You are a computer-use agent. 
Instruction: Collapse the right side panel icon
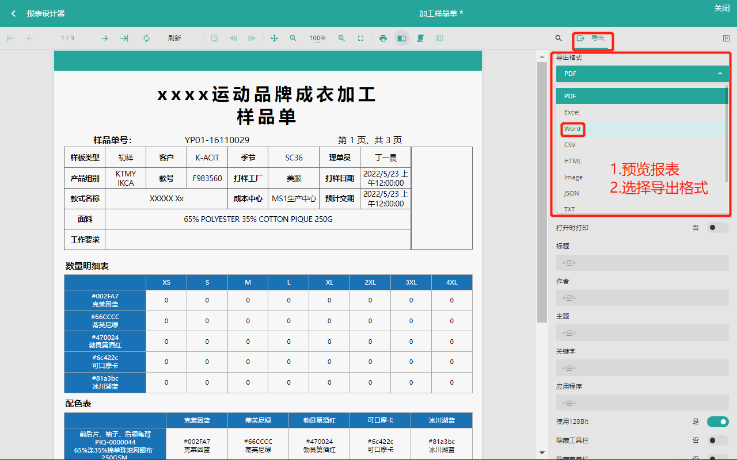726,39
